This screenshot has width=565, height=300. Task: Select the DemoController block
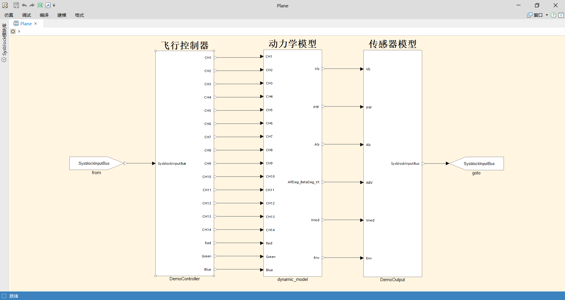185,163
